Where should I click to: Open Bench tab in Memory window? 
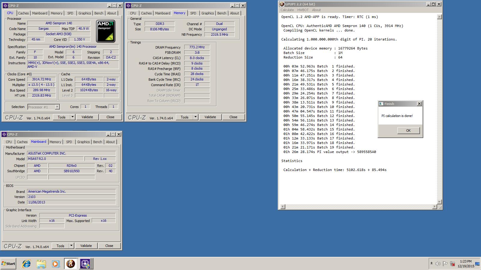[222, 13]
